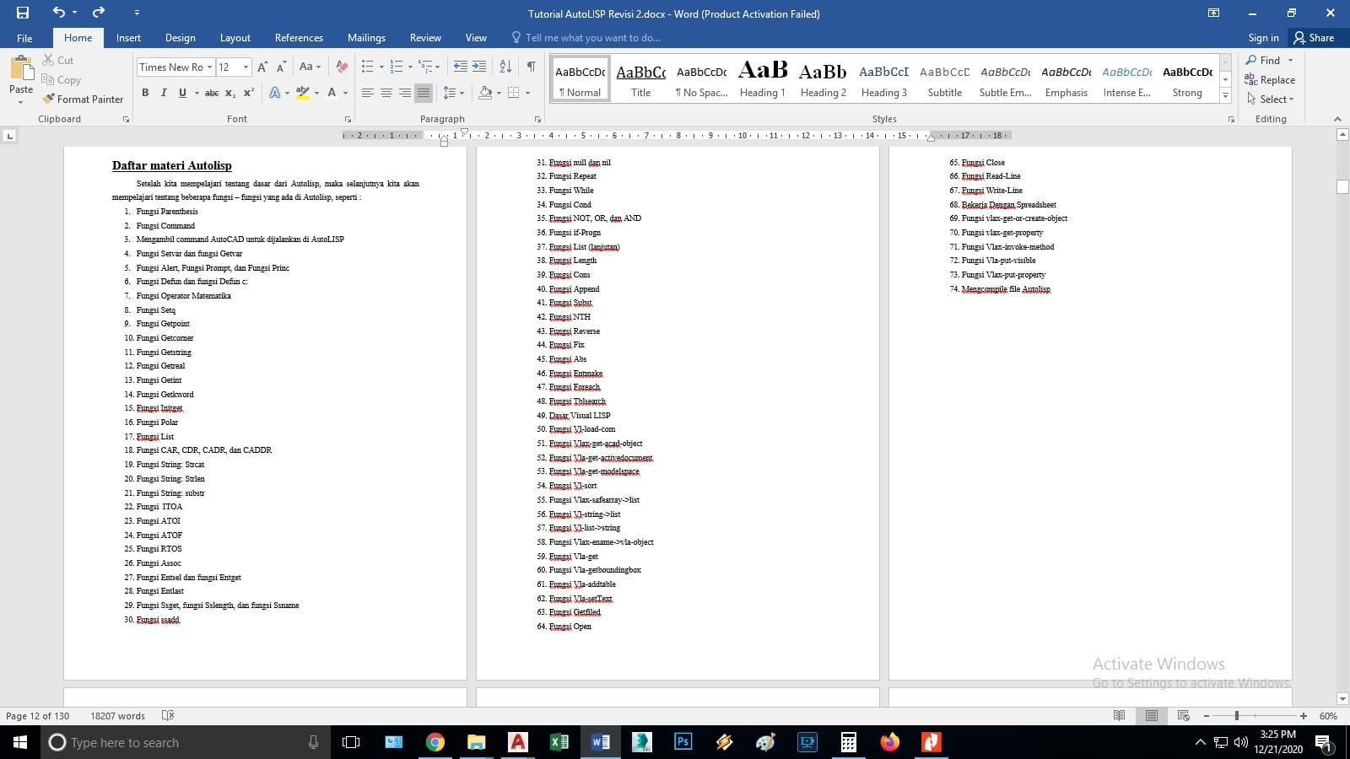Click the Clear All Formatting icon
This screenshot has height=759, width=1350.
coord(342,67)
